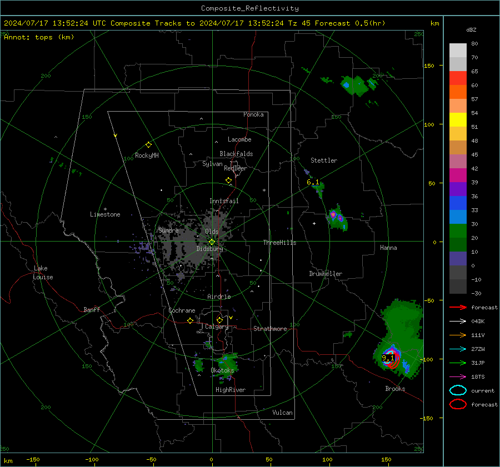The height and width of the screenshot is (467, 500).
Task: Click the Drumheller label
Action: [326, 274]
